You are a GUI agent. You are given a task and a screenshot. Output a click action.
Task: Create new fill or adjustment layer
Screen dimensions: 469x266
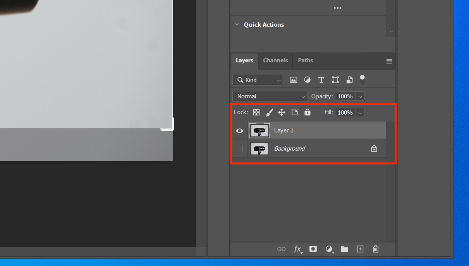click(329, 249)
